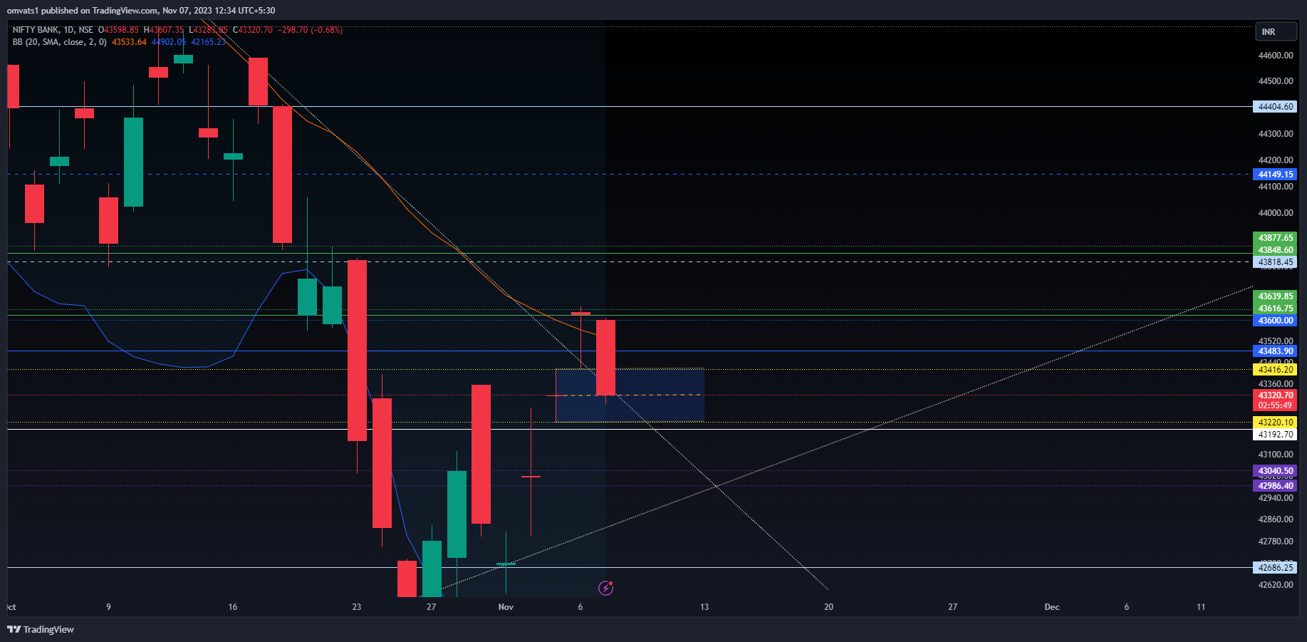The height and width of the screenshot is (642, 1307).
Task: Click the Dec date on time axis
Action: point(1052,607)
